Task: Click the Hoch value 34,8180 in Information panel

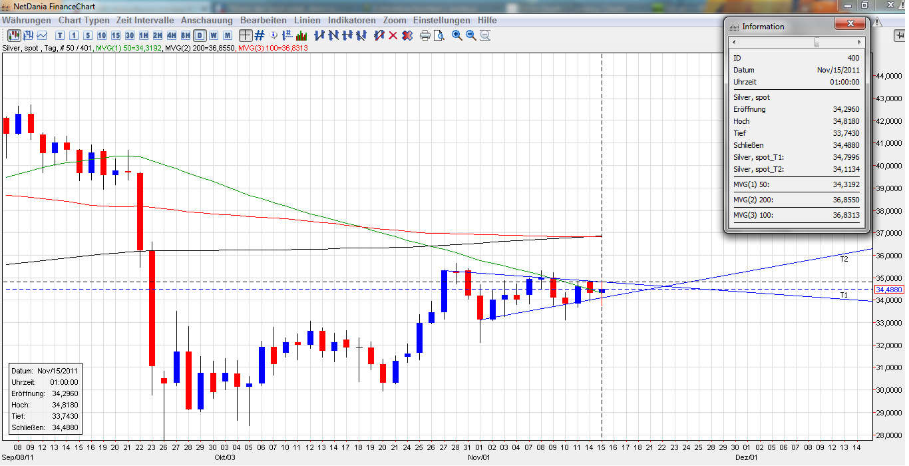Action: tap(846, 121)
